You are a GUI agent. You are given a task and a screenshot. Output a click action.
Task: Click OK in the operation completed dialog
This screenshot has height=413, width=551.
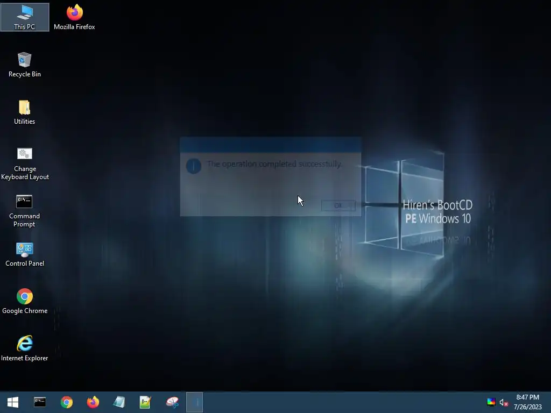click(338, 206)
